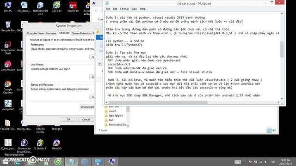This screenshot has width=296, height=166.
Task: Click OK in System Properties dialog
Action: click(68, 119)
